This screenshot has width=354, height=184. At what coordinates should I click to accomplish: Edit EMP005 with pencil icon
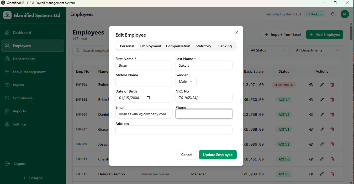tap(322, 114)
